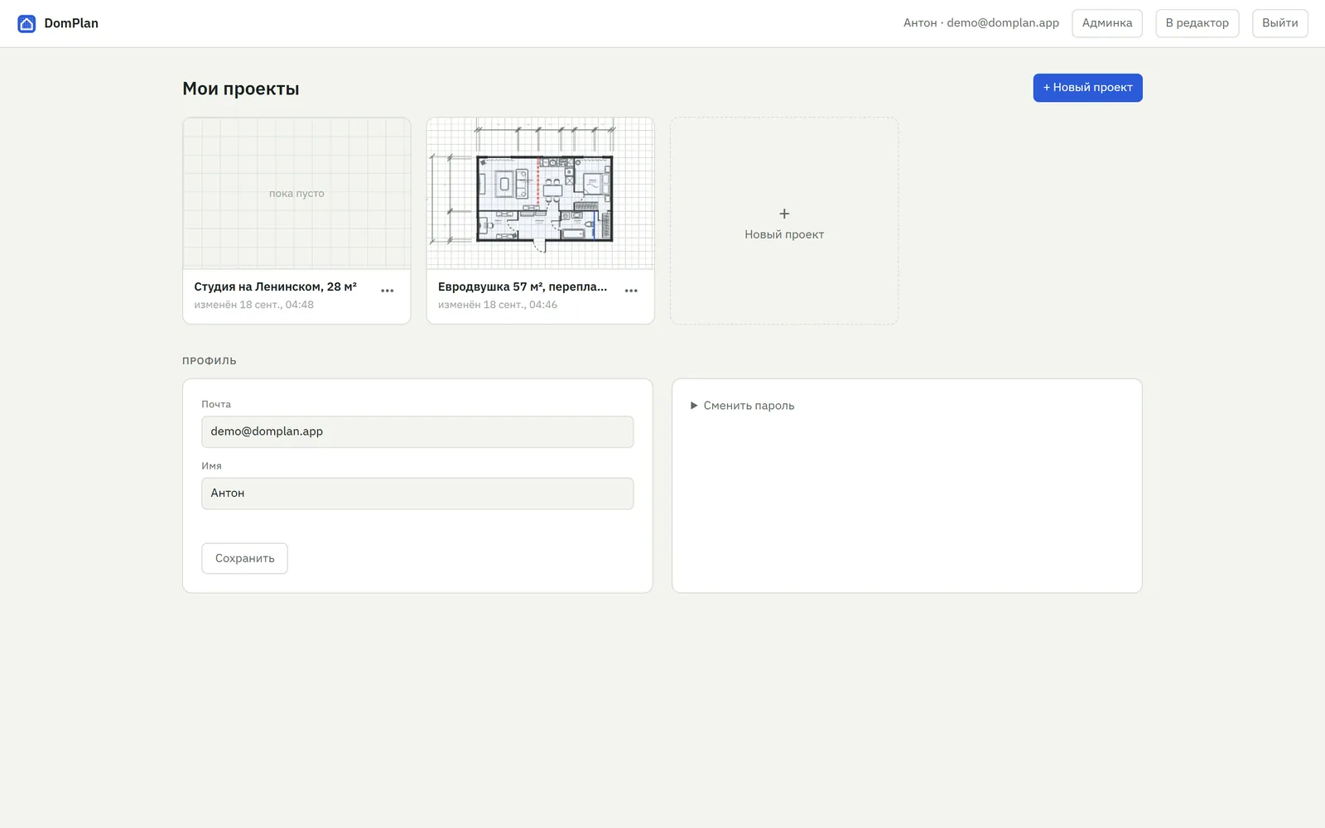Click the Мои проекты heading
This screenshot has width=1325, height=828.
(x=241, y=89)
